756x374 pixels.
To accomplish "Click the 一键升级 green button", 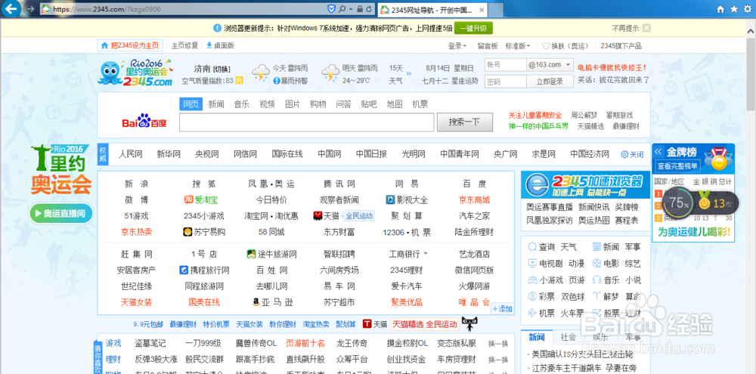I will pos(473,29).
